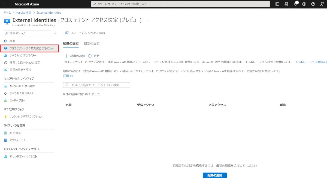Viewport: 327px width, 194px height.
Task: Click the plus icon for 組織の追加
Action: 66,56
